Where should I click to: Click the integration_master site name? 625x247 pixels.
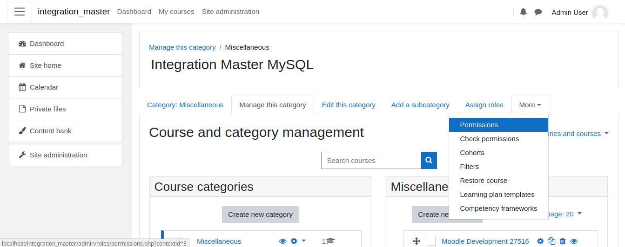[74, 12]
